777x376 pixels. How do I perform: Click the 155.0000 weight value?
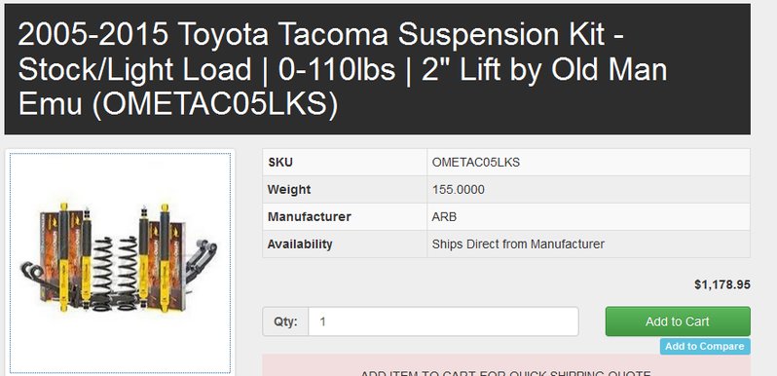(459, 190)
